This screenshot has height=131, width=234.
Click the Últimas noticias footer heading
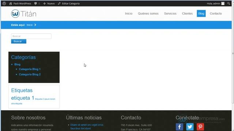coord(84,118)
